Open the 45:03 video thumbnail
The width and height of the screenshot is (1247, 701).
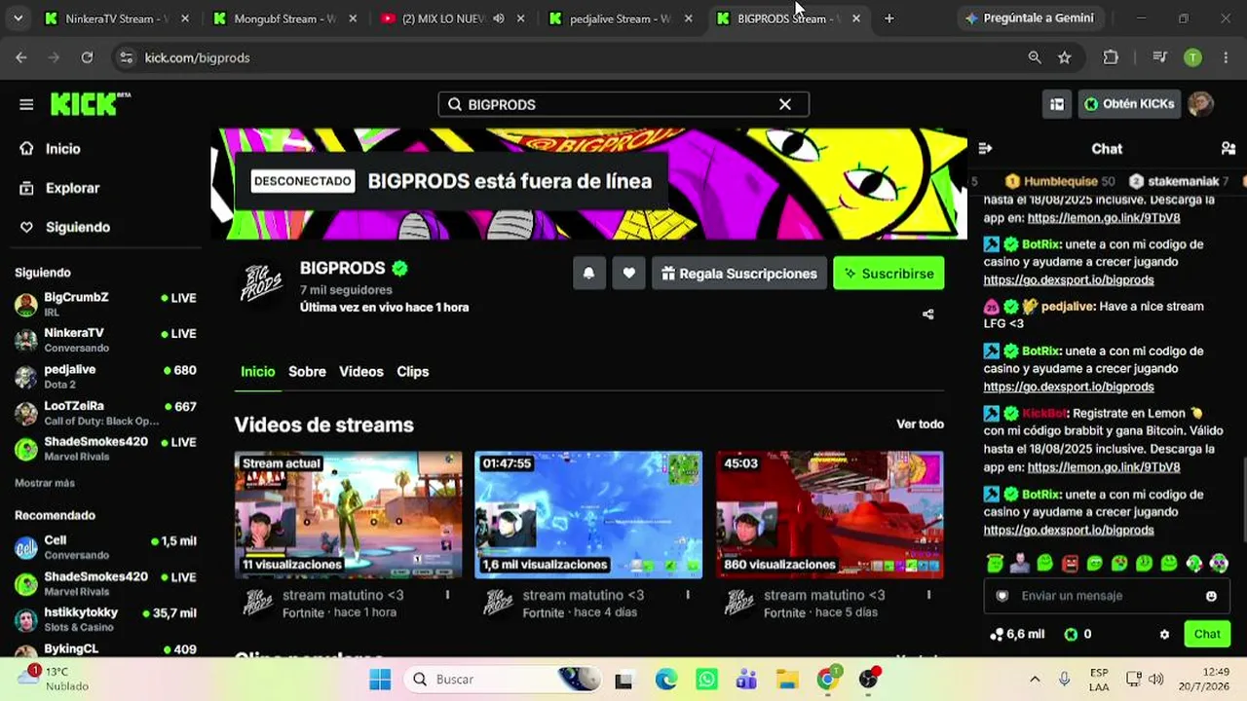tap(830, 514)
